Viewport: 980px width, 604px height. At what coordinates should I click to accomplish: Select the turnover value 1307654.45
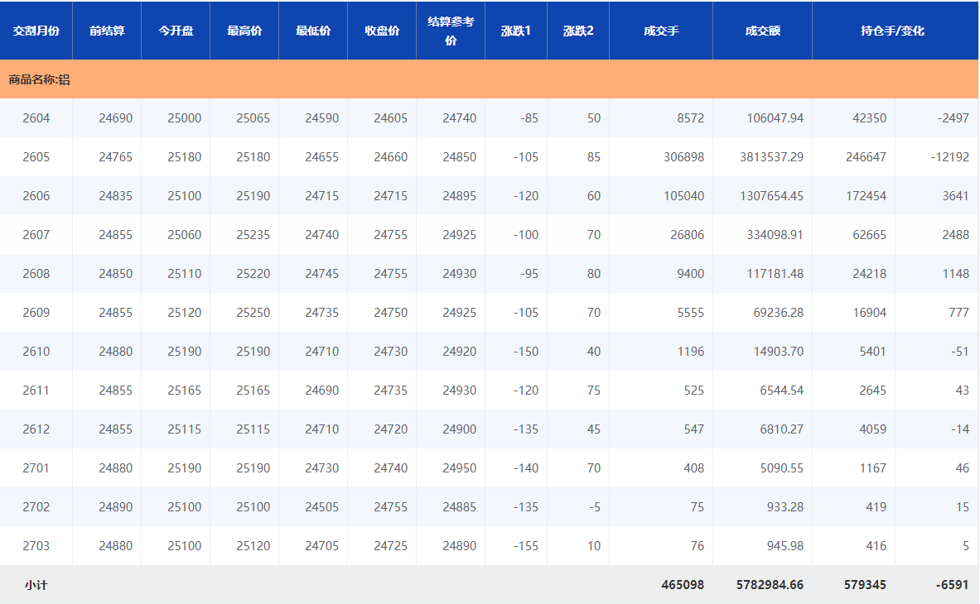(x=771, y=196)
